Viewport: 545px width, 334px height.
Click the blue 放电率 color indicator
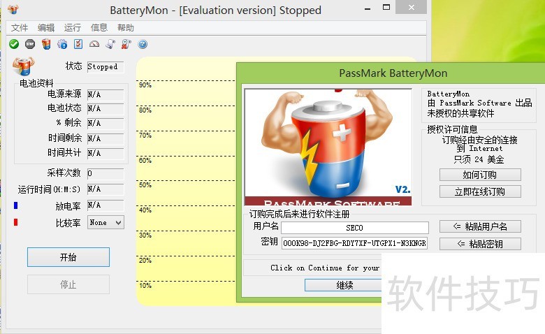15,205
